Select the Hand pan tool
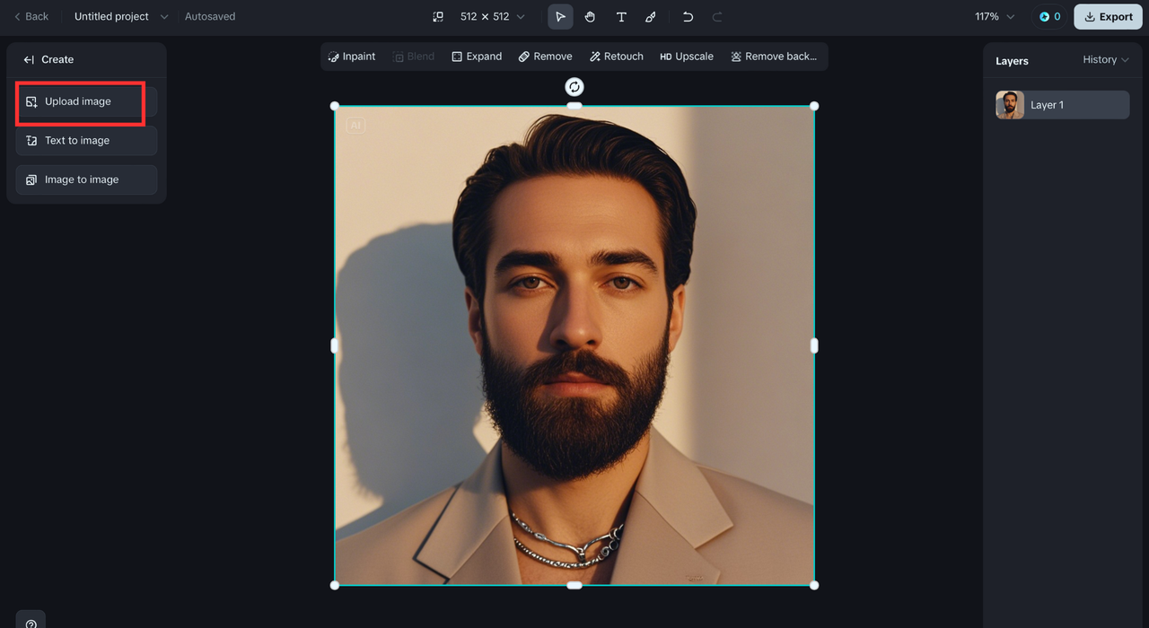Viewport: 1149px width, 628px height. click(x=590, y=16)
